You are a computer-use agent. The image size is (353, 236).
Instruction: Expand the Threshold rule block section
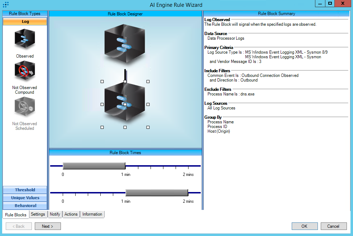click(25, 190)
